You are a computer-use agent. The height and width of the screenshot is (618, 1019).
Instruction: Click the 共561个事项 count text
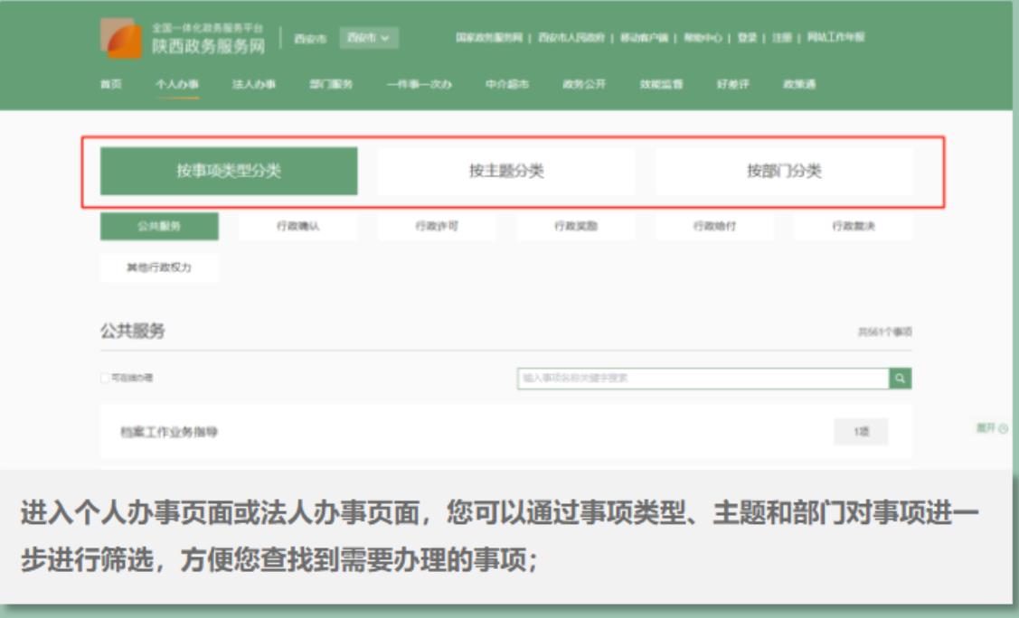[x=884, y=332]
